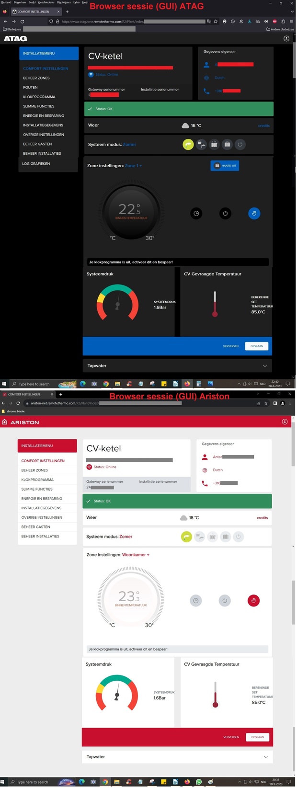The width and height of the screenshot is (297, 788).
Task: Adjust Ariston temperature dial showing 23.3°
Action: [131, 597]
